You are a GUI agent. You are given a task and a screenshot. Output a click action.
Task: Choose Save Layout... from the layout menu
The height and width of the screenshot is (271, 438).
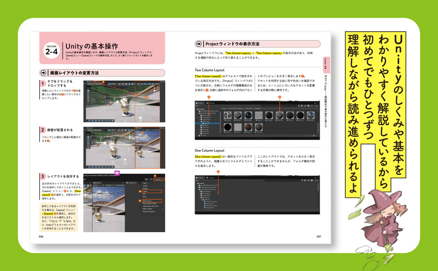click(x=149, y=201)
